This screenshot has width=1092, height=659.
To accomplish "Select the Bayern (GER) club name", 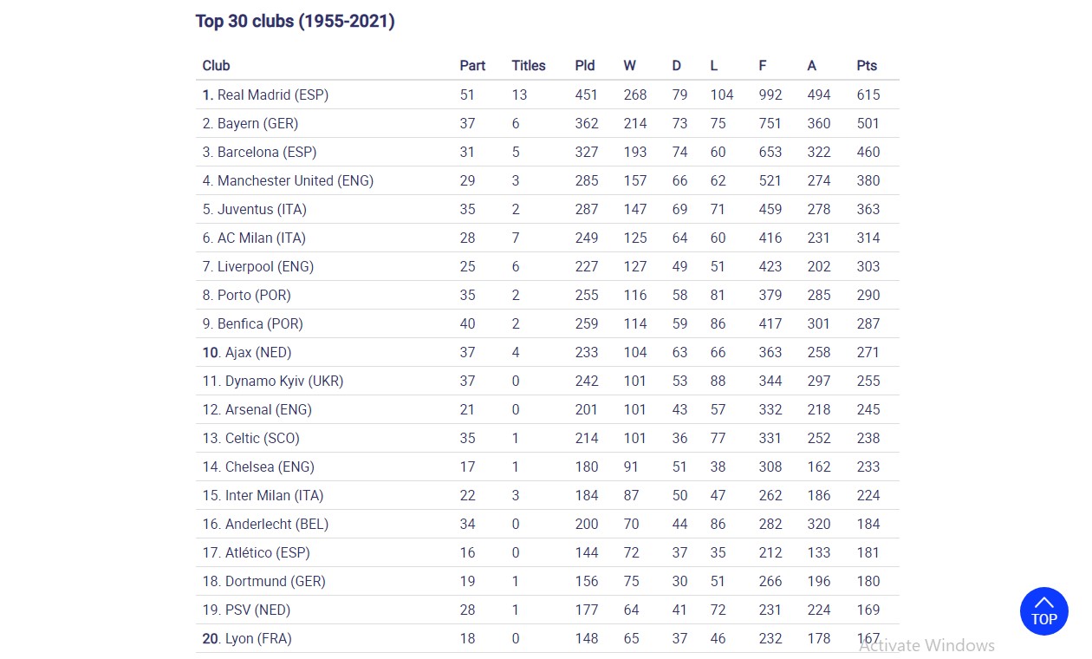I will (x=257, y=123).
